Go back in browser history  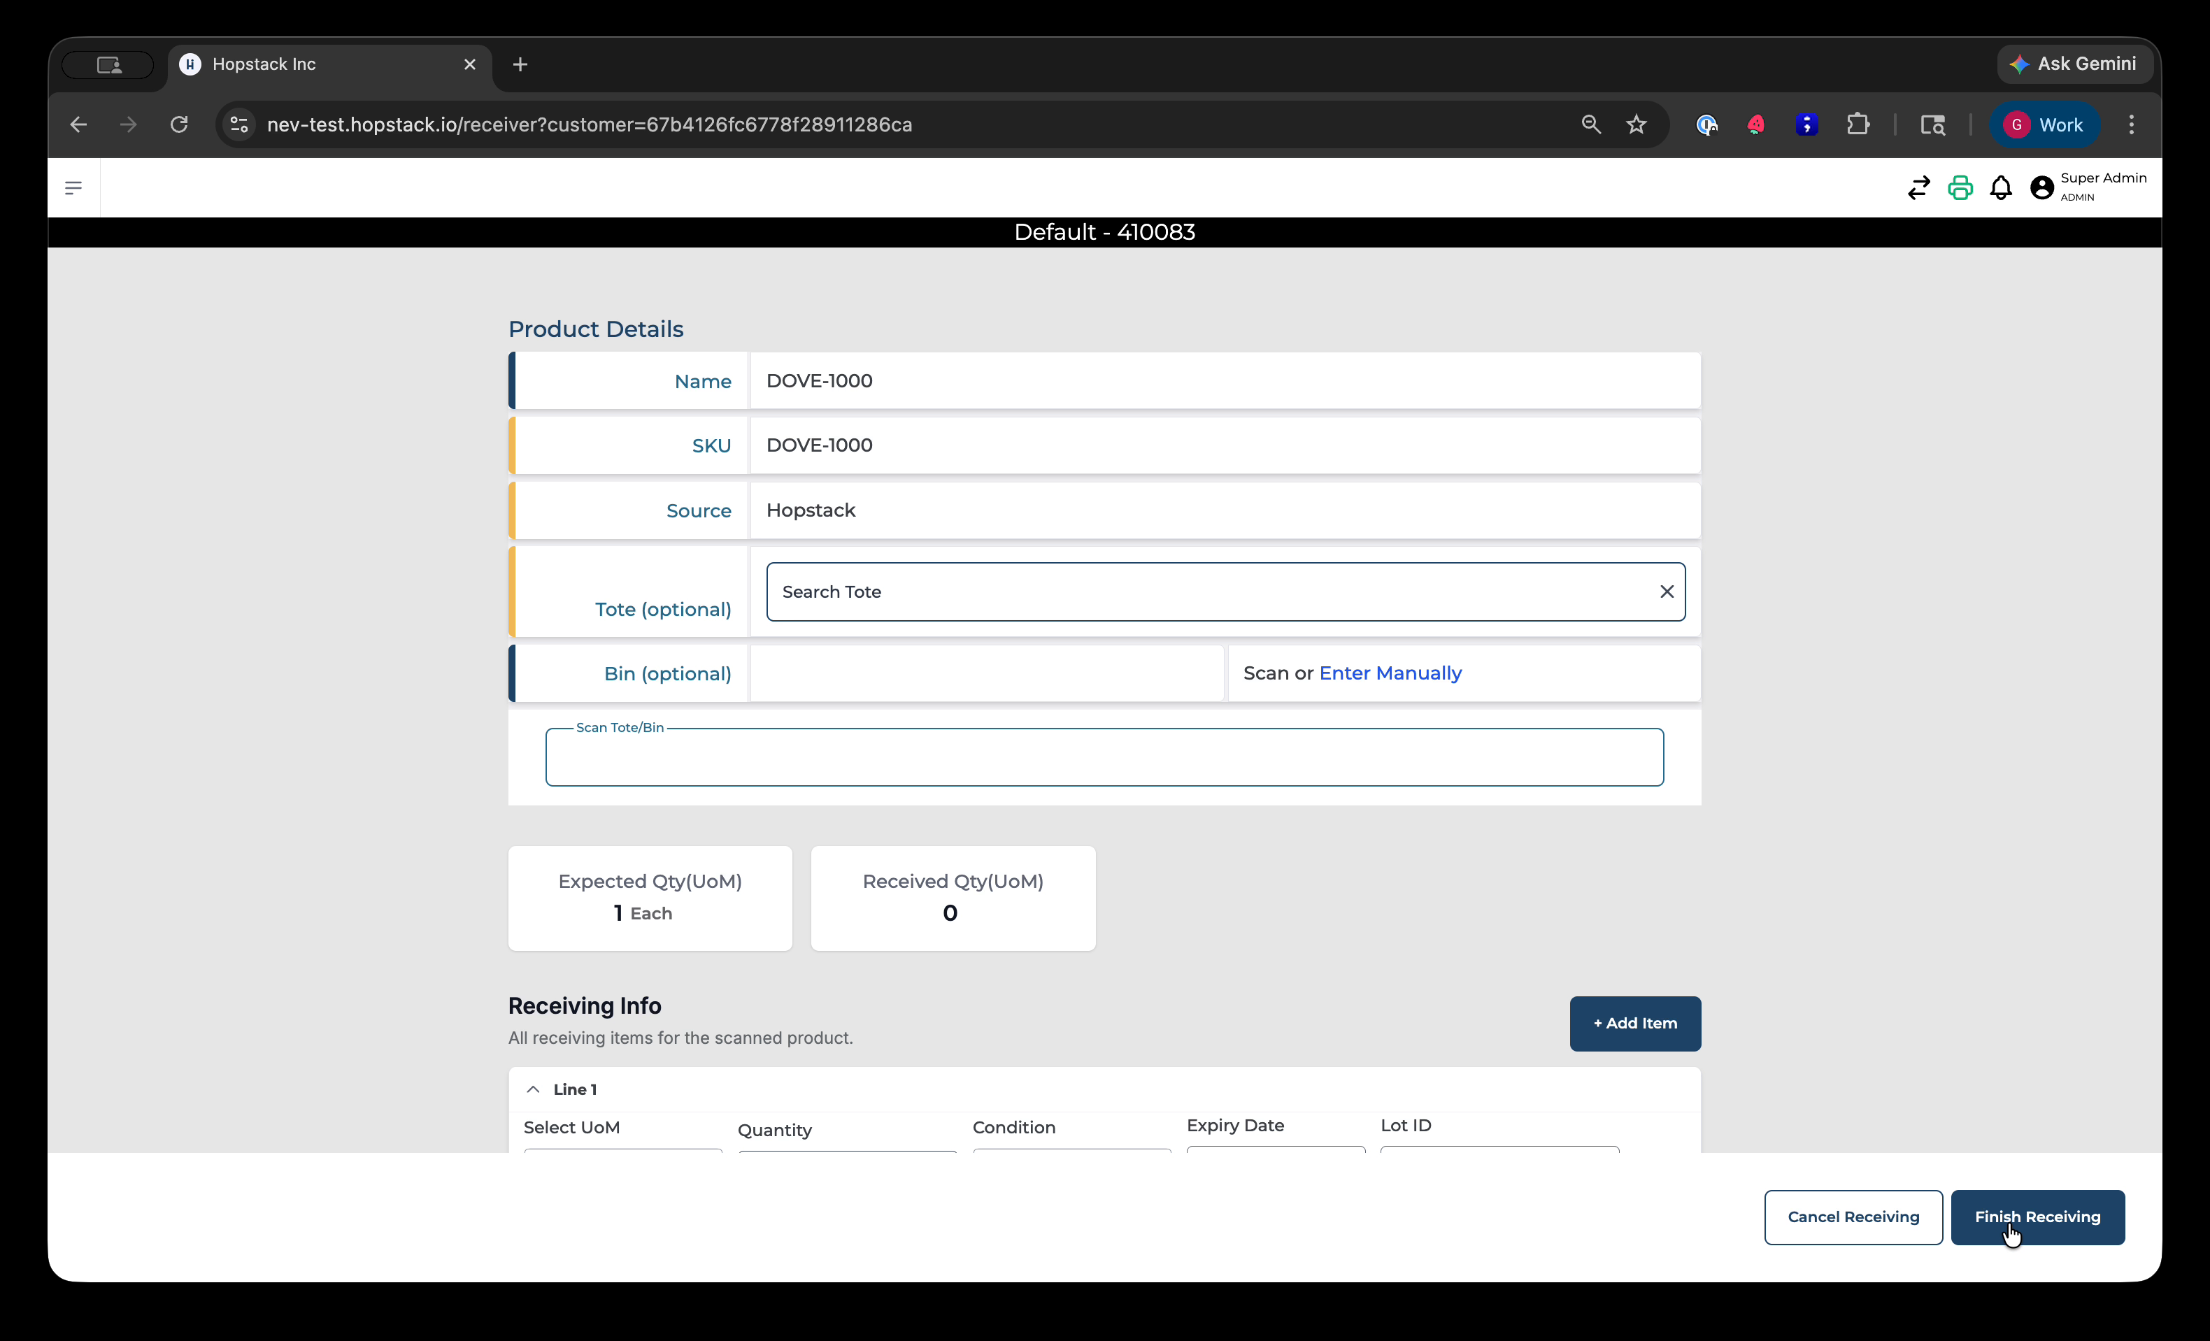[79, 124]
